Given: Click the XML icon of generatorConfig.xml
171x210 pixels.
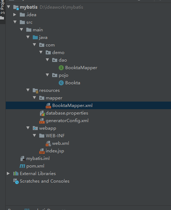Looking at the screenshot, I should [42, 121].
